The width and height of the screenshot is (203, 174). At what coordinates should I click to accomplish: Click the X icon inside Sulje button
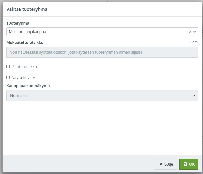pyautogui.click(x=161, y=164)
